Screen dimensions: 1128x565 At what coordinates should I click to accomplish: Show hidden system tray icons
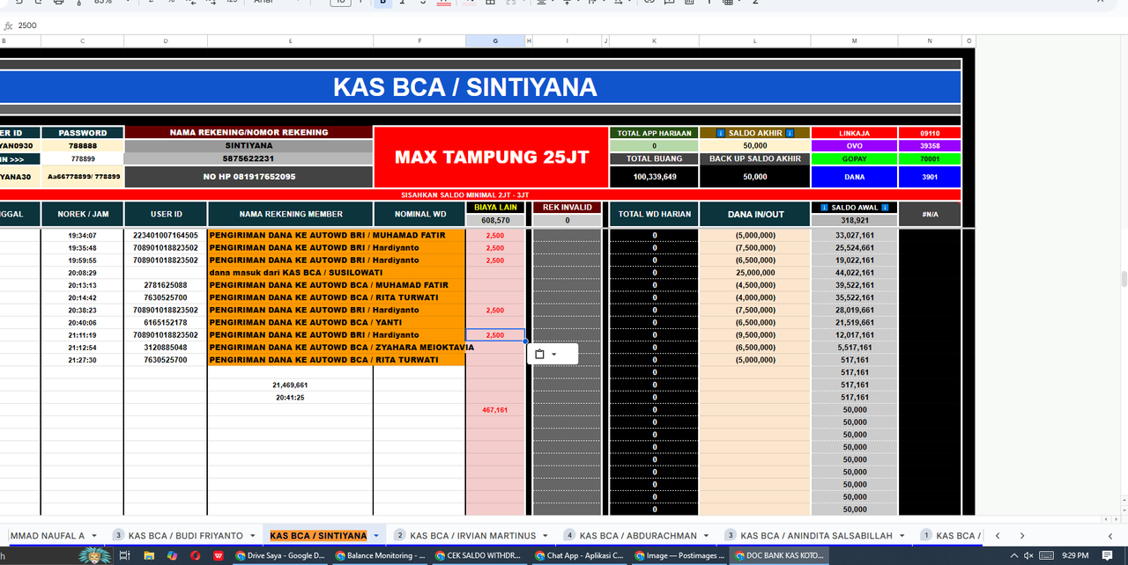pyautogui.click(x=1014, y=555)
